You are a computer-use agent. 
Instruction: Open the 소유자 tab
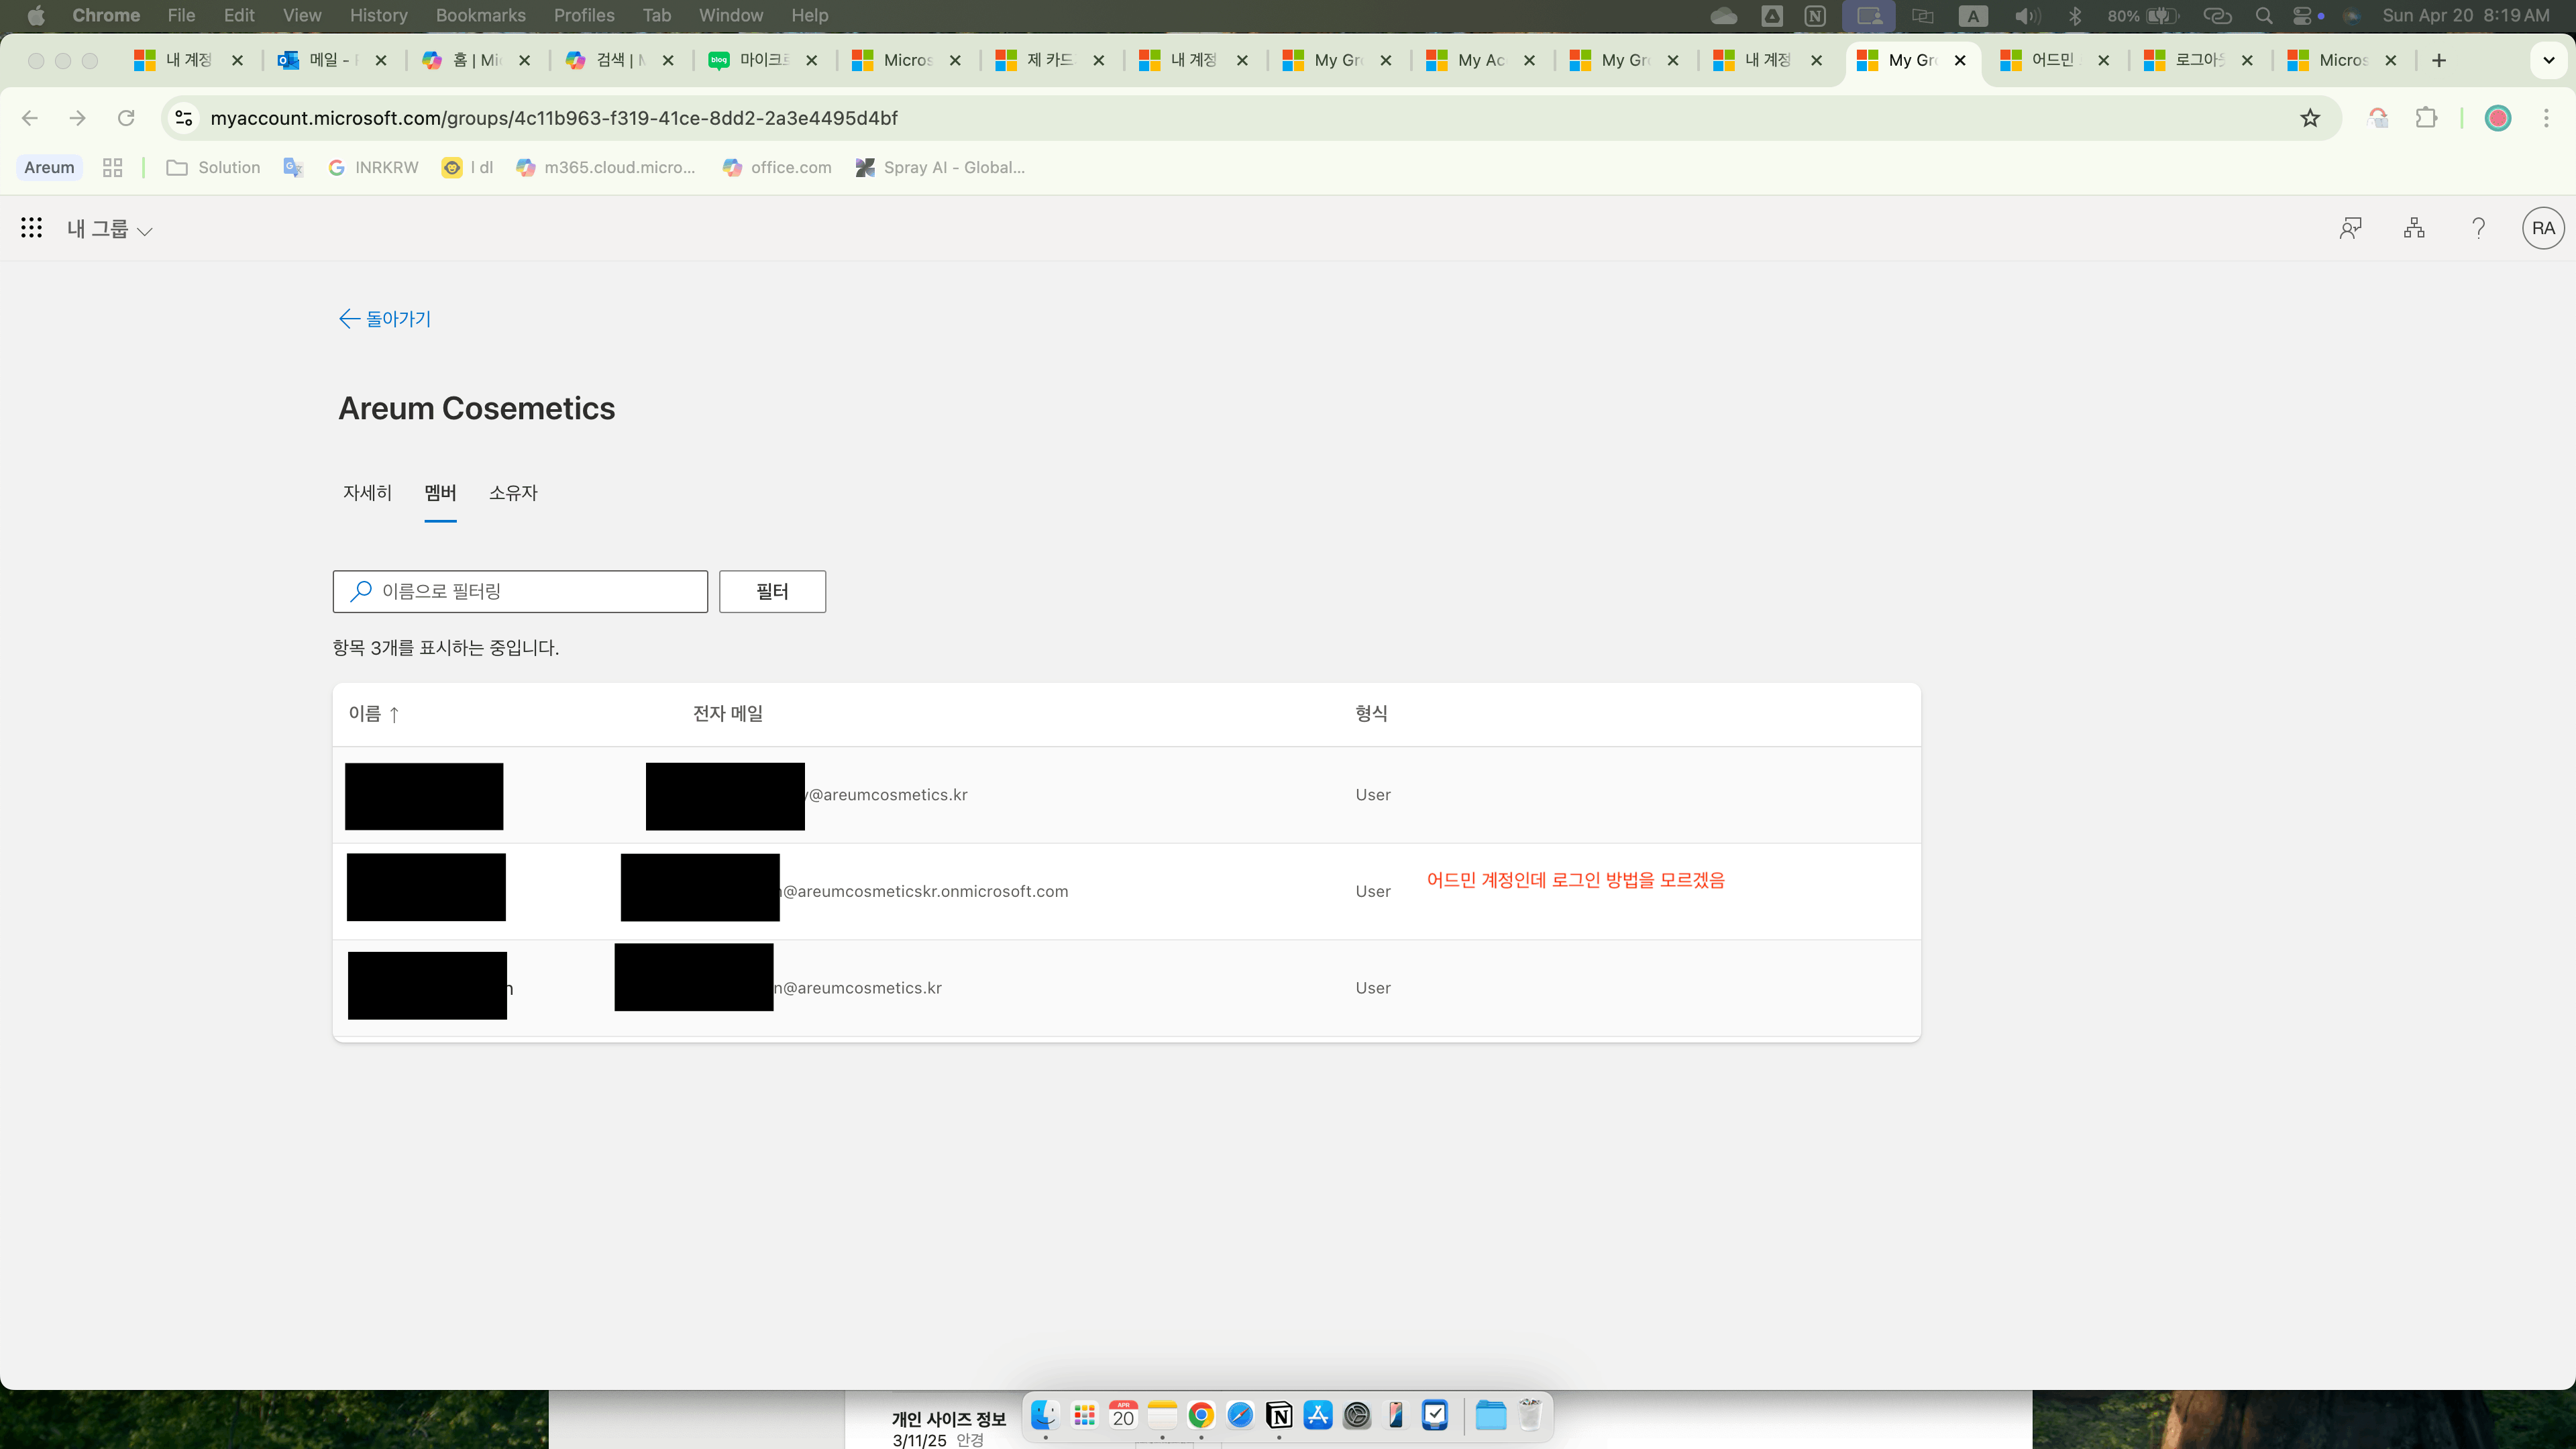pyautogui.click(x=513, y=493)
